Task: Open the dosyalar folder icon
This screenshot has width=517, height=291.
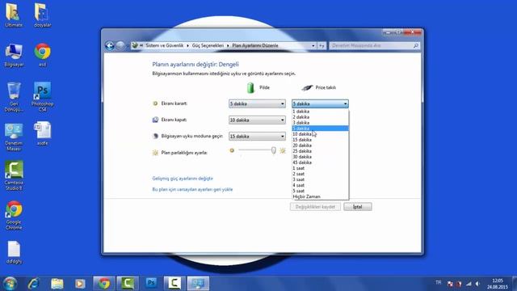Action: pos(42,15)
